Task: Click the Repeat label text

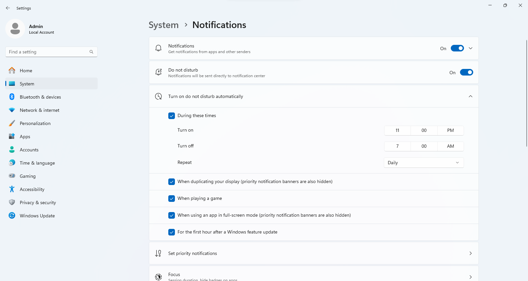Action: [x=184, y=162]
